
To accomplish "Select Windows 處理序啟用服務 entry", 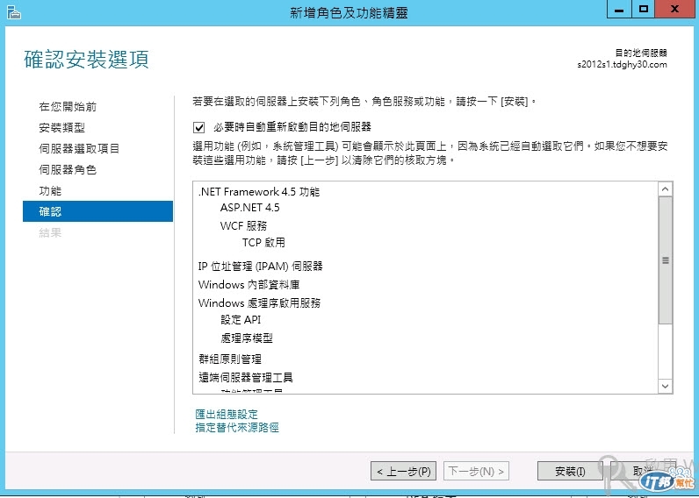I will tap(259, 303).
